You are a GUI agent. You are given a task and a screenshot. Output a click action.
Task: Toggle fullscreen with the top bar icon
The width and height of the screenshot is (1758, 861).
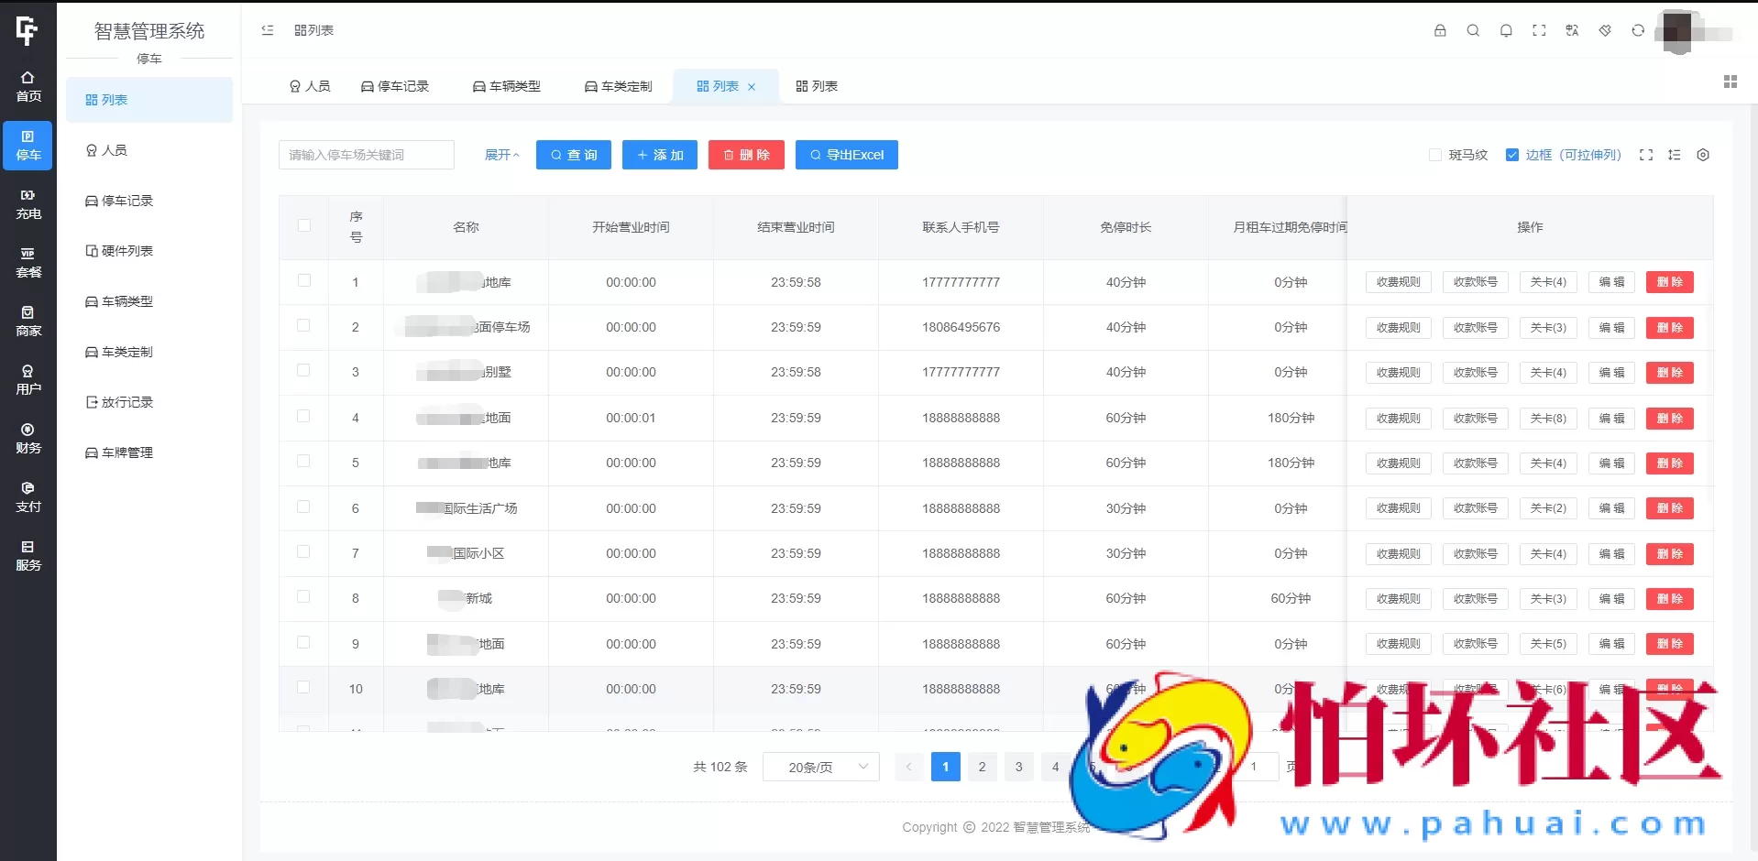point(1539,30)
